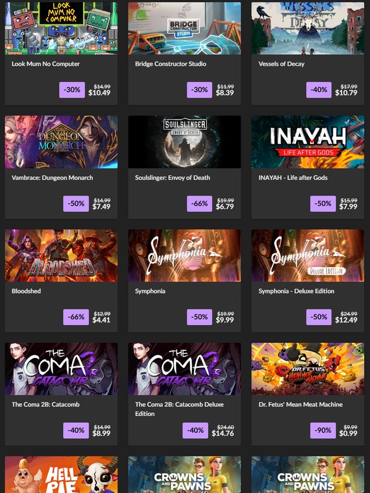Select the $10.79 Vessels of Decay price
The width and height of the screenshot is (370, 493).
tap(346, 93)
